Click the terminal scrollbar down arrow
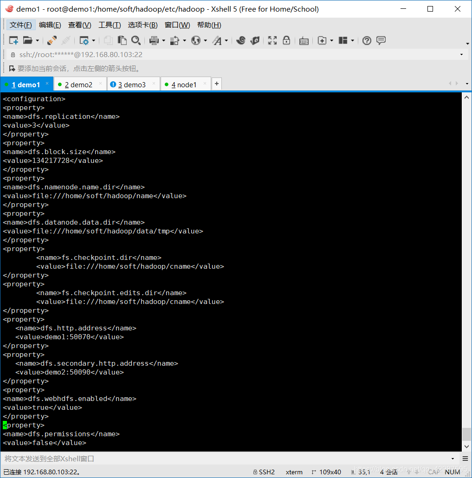The image size is (472, 478). click(466, 446)
